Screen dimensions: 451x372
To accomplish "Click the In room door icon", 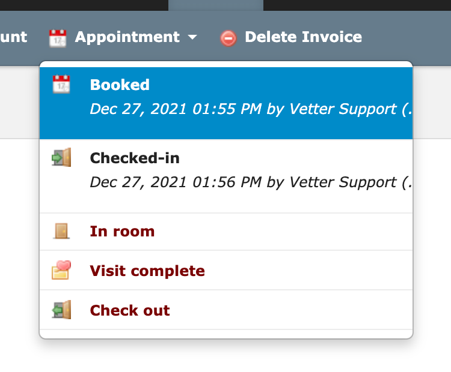I will click(x=61, y=231).
